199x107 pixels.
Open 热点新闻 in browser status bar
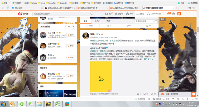[140, 99]
